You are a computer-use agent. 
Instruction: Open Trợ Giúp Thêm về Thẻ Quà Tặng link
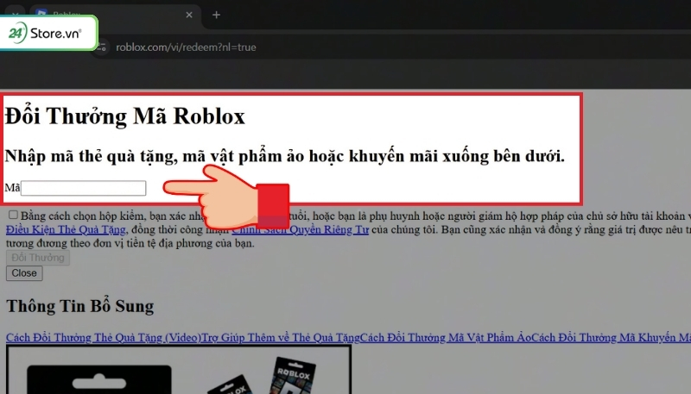[x=281, y=337]
